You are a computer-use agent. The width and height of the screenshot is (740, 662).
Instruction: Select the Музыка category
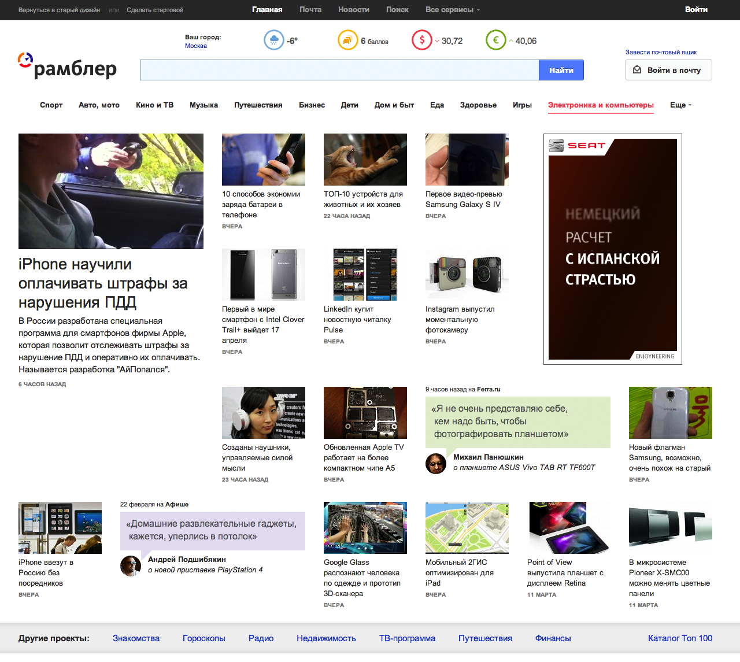click(203, 105)
